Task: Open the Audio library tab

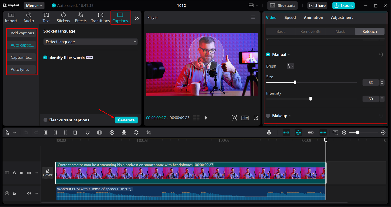Action: pos(29,18)
